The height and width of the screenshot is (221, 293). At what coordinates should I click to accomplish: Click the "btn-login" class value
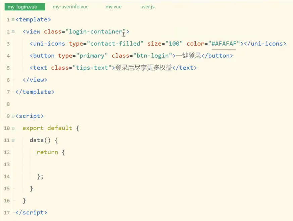coord(153,56)
